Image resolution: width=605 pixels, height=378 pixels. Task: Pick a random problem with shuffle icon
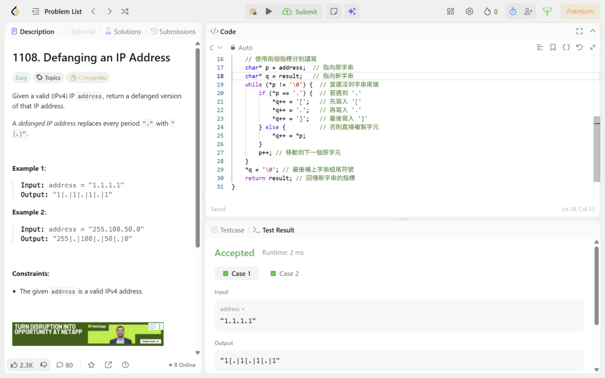tap(125, 12)
